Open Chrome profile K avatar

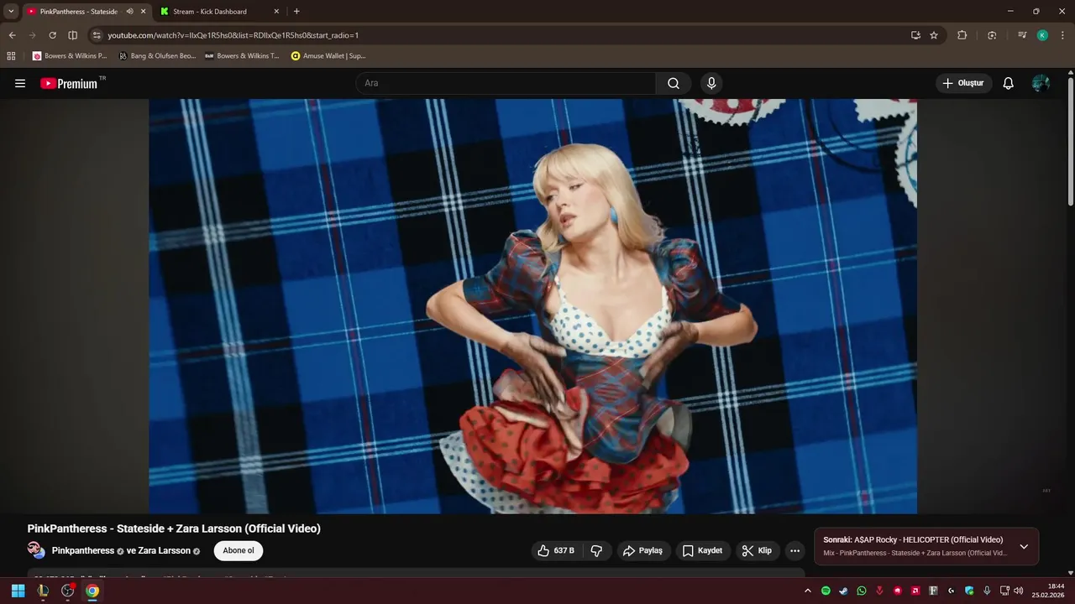(1042, 35)
